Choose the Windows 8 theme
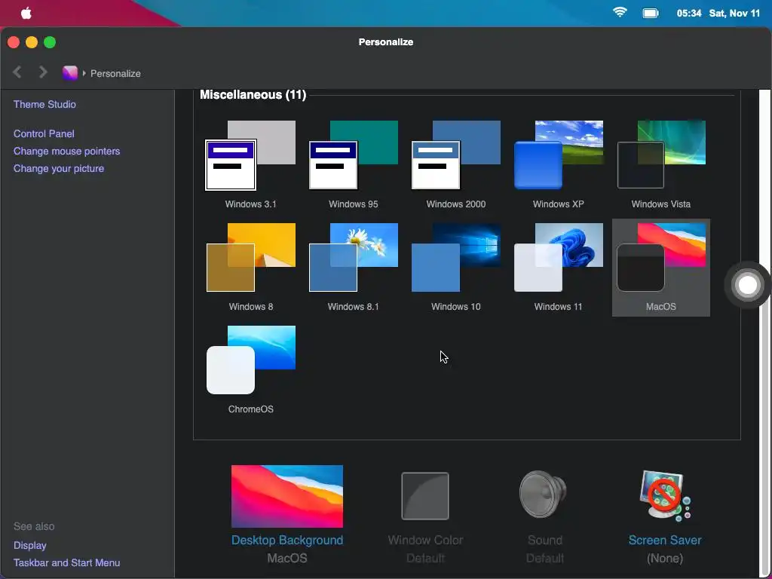772x579 pixels. (x=250, y=268)
